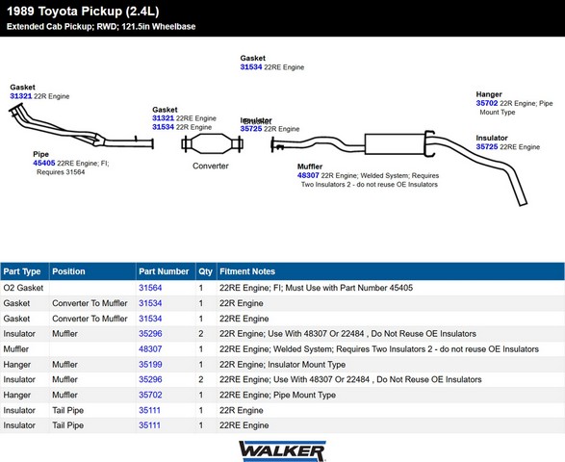The image size is (565, 462).
Task: Click the Position column header
Action: [92, 271]
